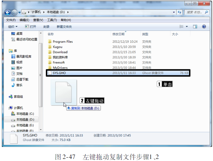Select the Program Files folder icon
Viewport: 213px width, 161px height.
(50, 41)
